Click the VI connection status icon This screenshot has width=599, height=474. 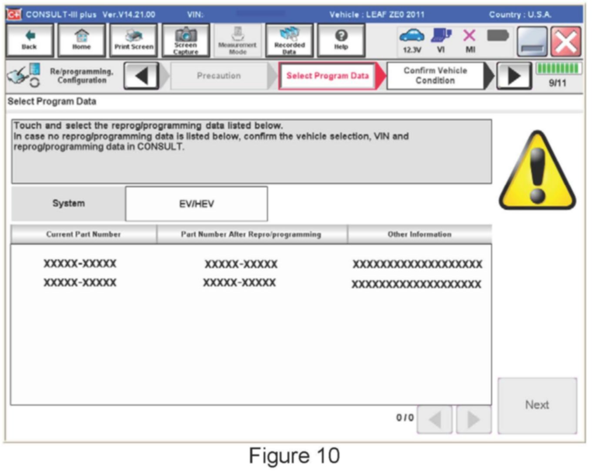coord(441,40)
